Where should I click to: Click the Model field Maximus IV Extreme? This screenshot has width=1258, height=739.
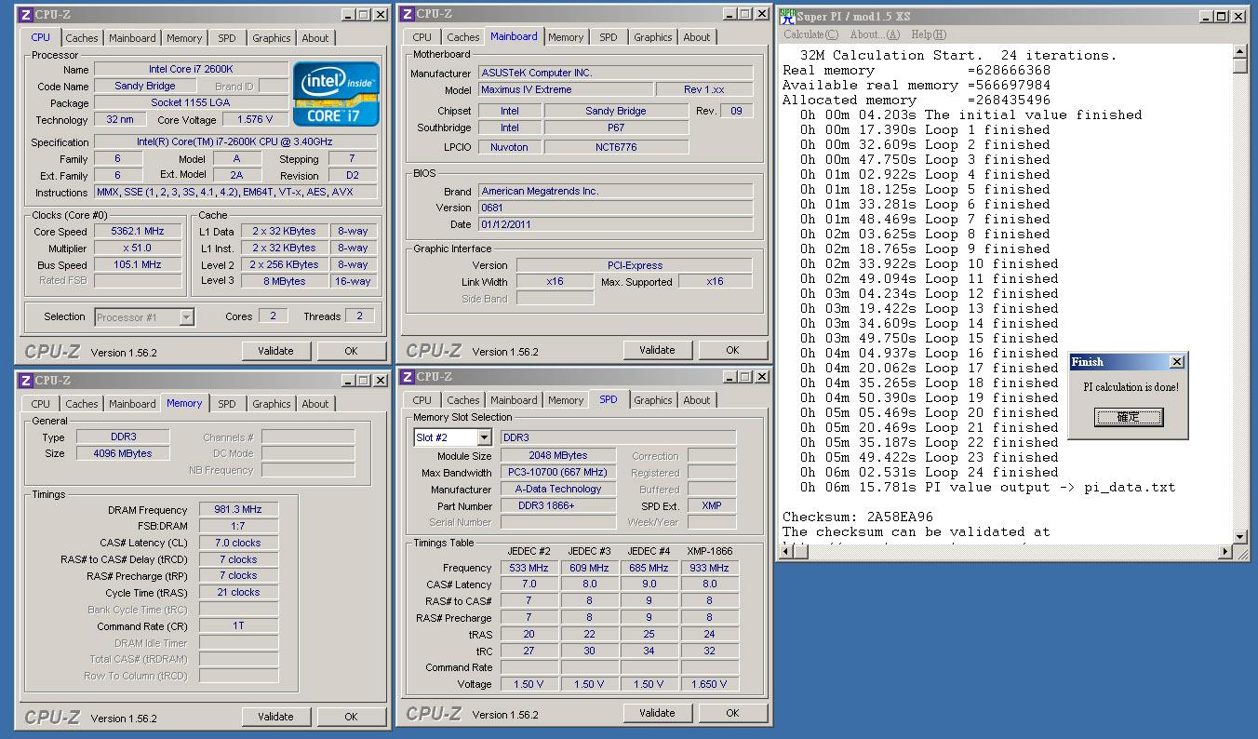point(565,89)
